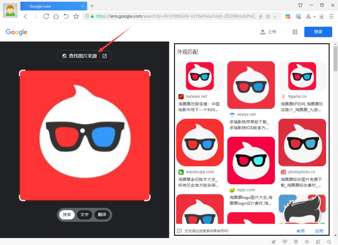
Task: Click the undo-restore tab icon
Action: click(66, 16)
